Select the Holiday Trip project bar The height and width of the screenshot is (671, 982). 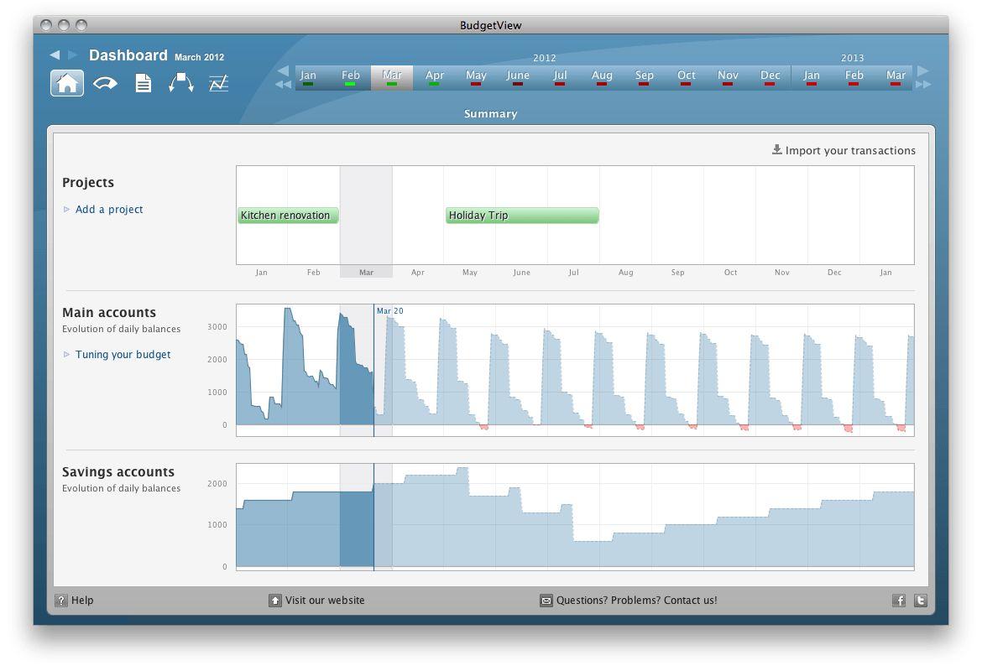coord(522,216)
